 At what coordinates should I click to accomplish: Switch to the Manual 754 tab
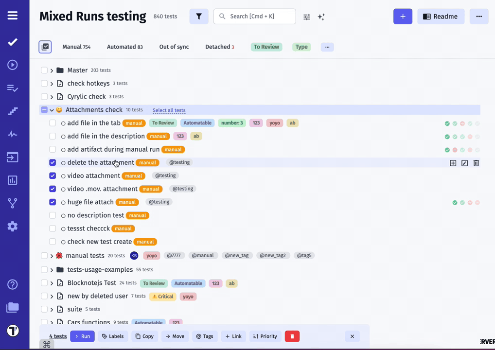pos(76,47)
